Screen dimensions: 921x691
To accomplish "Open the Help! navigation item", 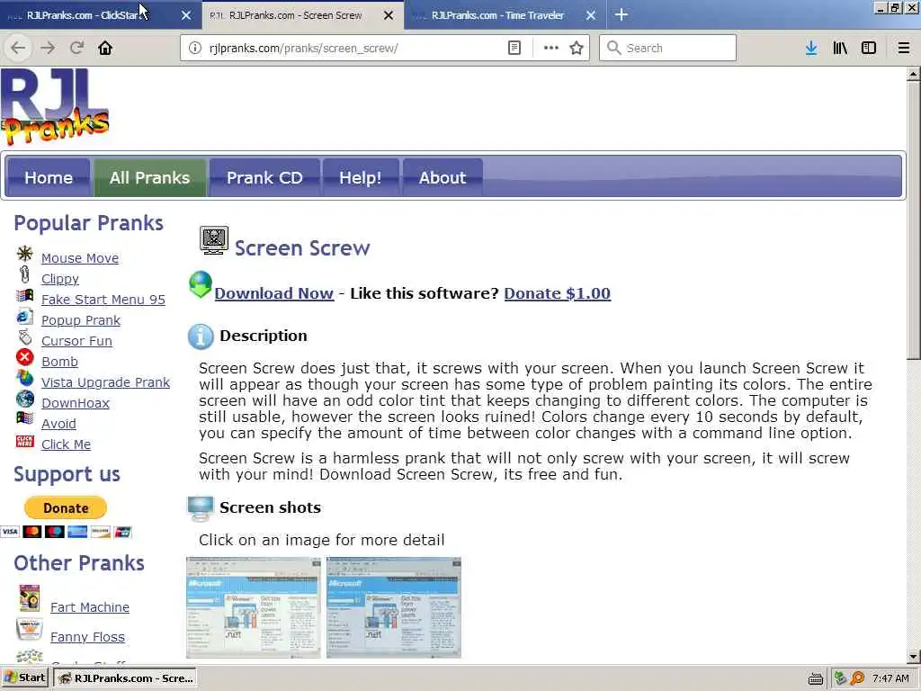I will (x=360, y=177).
